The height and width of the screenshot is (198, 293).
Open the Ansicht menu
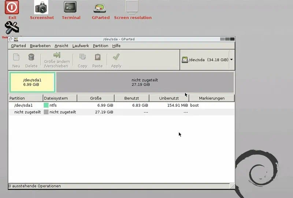point(61,46)
